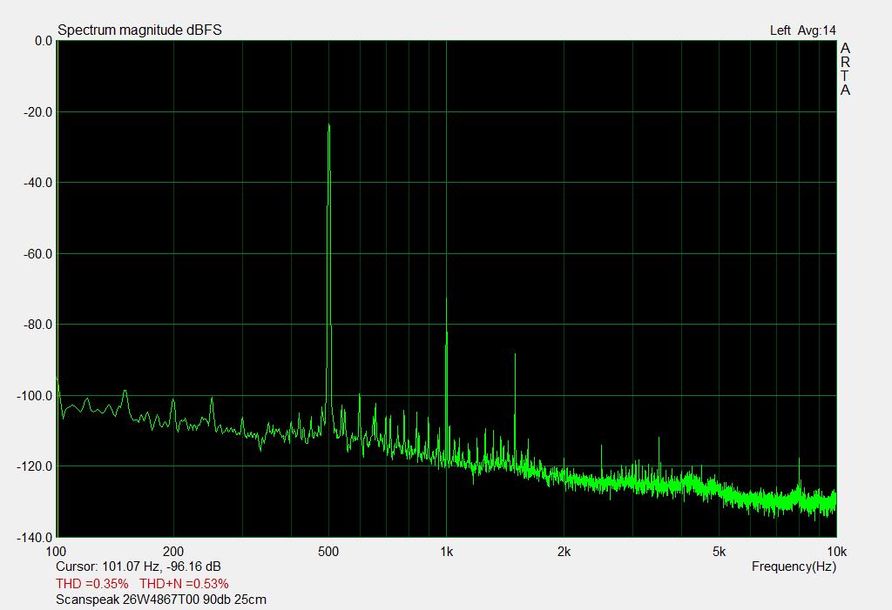Click the 'Left' channel label
This screenshot has width=892, height=610.
point(780,30)
